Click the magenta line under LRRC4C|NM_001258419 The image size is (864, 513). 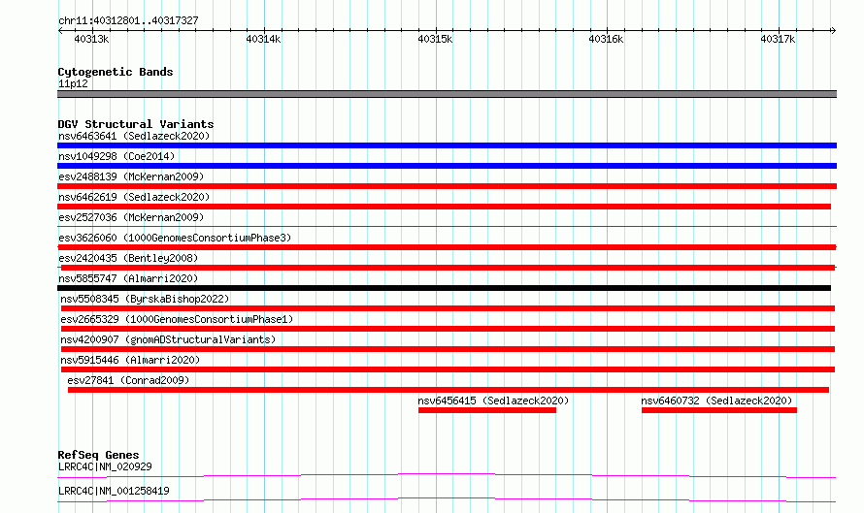447,499
